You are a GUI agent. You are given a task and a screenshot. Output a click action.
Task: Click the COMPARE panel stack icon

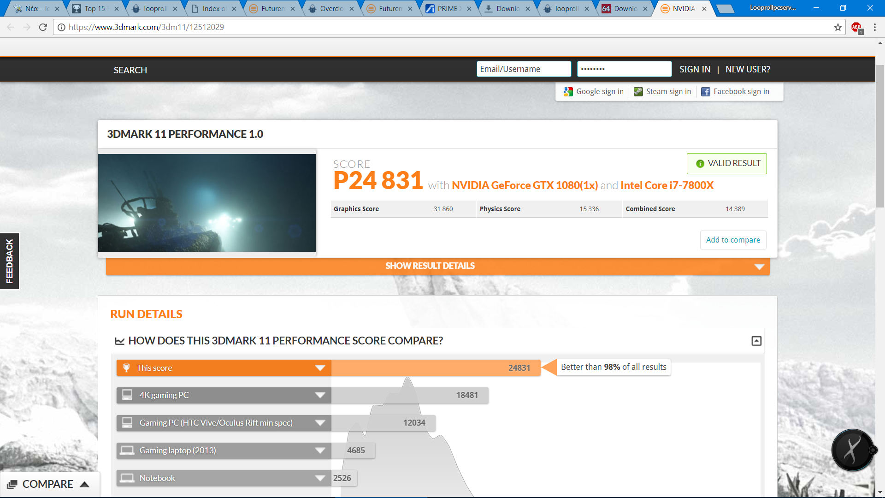[12, 484]
